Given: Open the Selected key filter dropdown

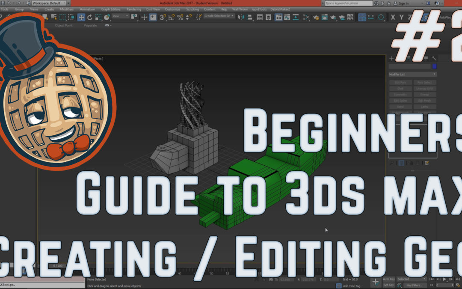Looking at the screenshot, I should 412,279.
